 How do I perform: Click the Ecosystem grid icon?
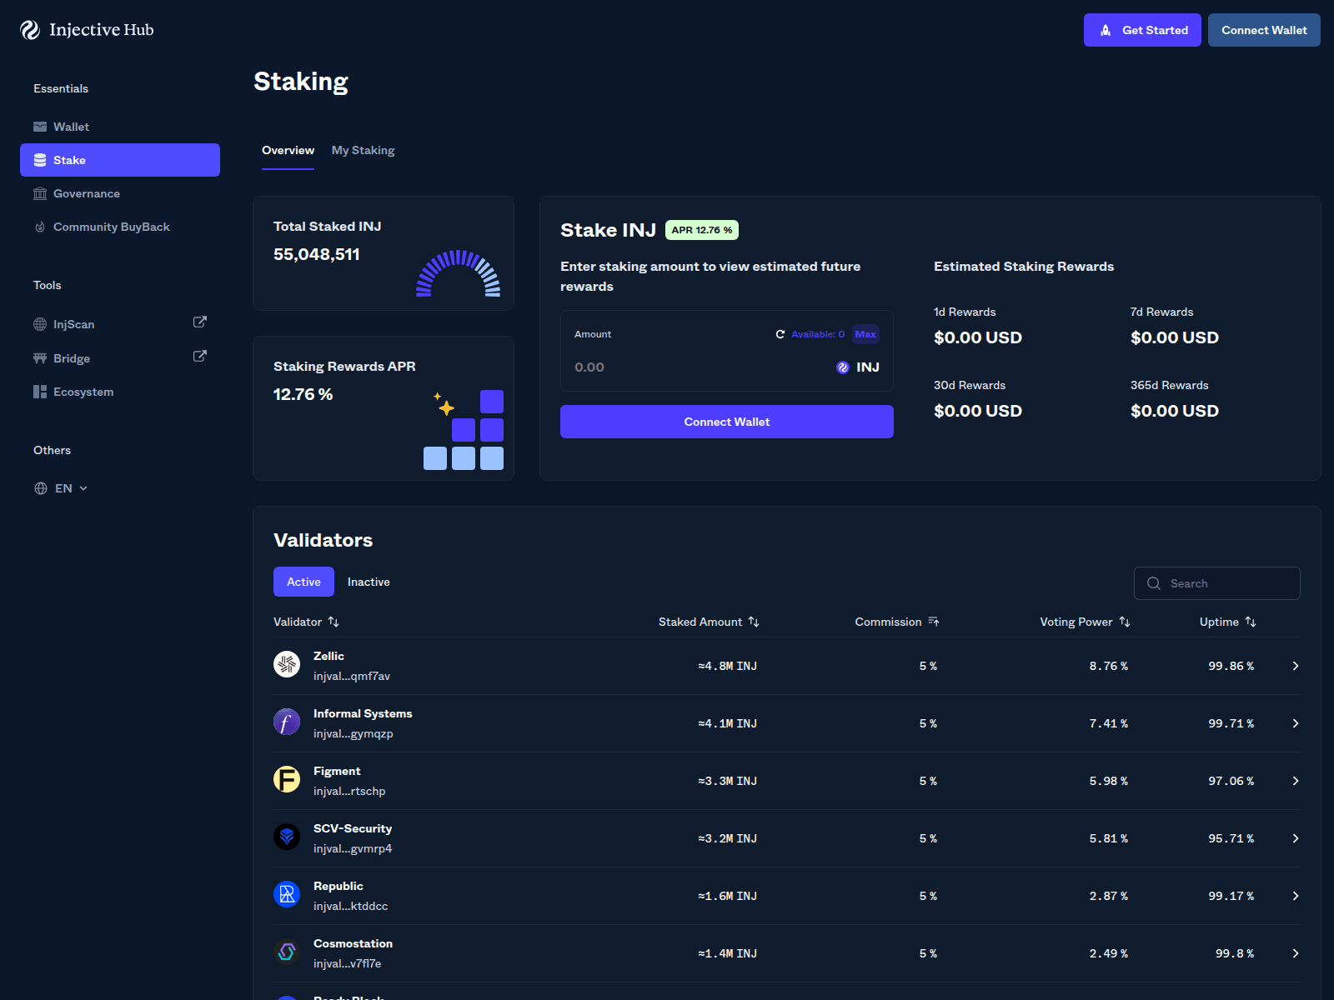click(x=40, y=392)
